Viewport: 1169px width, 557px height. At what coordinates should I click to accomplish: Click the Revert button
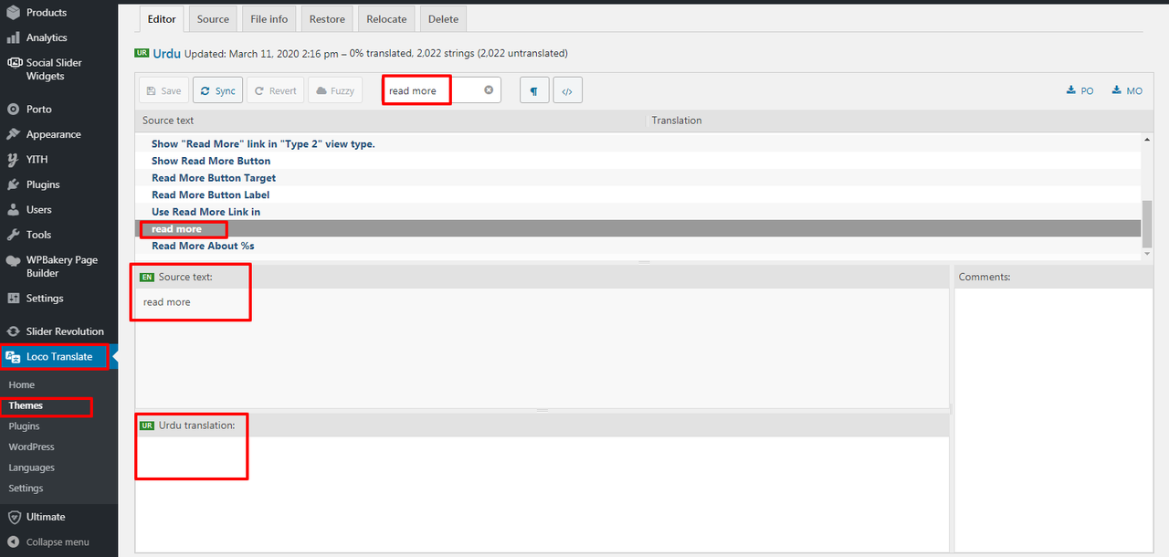click(x=276, y=90)
